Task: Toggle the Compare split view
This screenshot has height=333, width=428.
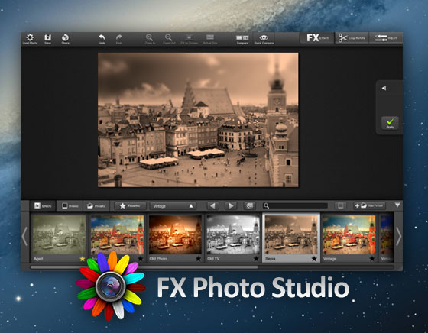Action: [x=242, y=39]
